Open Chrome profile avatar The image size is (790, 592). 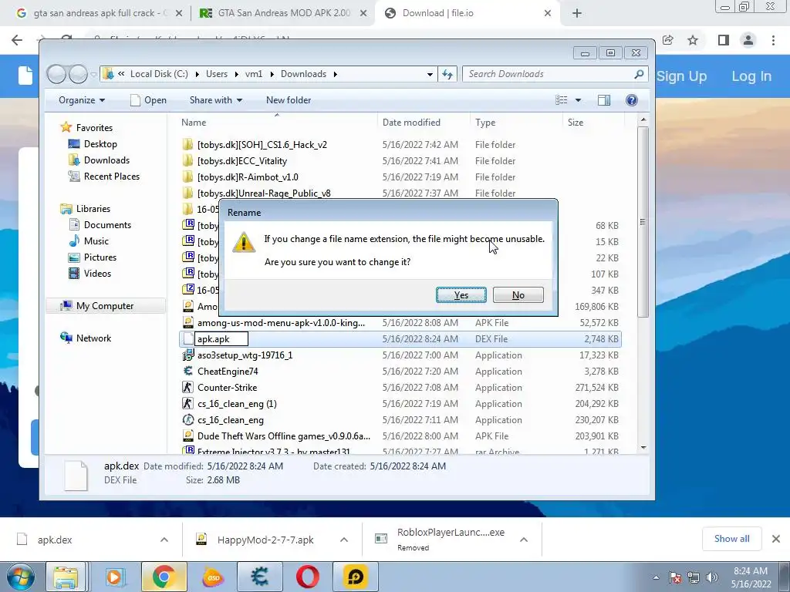coord(748,40)
